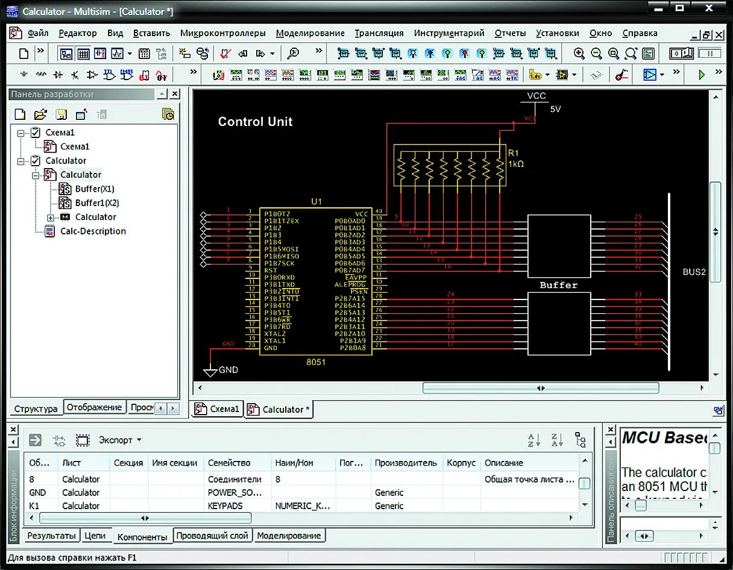The image size is (733, 570).
Task: Place a TTL component icon
Action: pos(109,75)
